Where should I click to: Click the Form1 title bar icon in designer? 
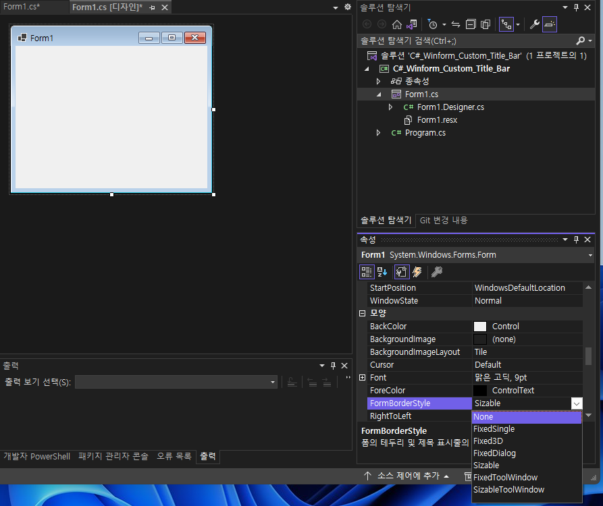coord(22,38)
